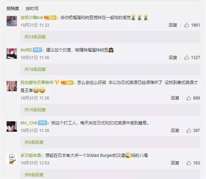Viewport: 206px width, 179px height.
Task: Sort comments by 按时间
Action: 32,9
